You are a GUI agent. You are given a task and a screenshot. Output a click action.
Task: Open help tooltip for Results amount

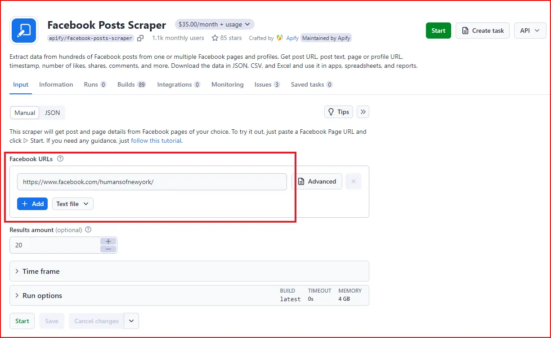pyautogui.click(x=88, y=229)
